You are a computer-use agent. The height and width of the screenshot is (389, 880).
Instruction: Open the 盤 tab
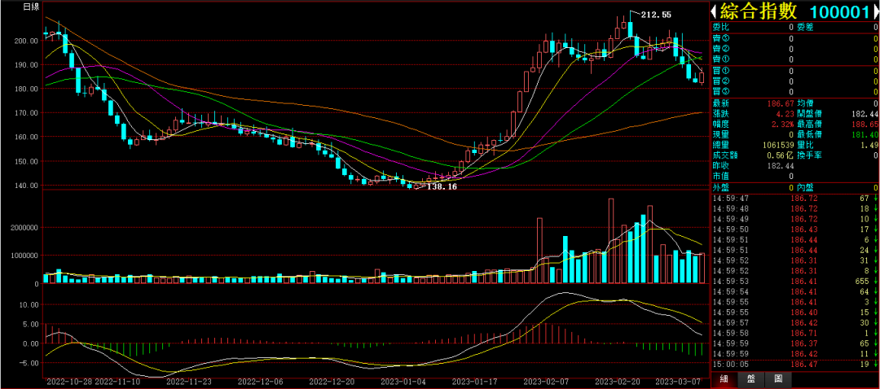click(x=750, y=379)
